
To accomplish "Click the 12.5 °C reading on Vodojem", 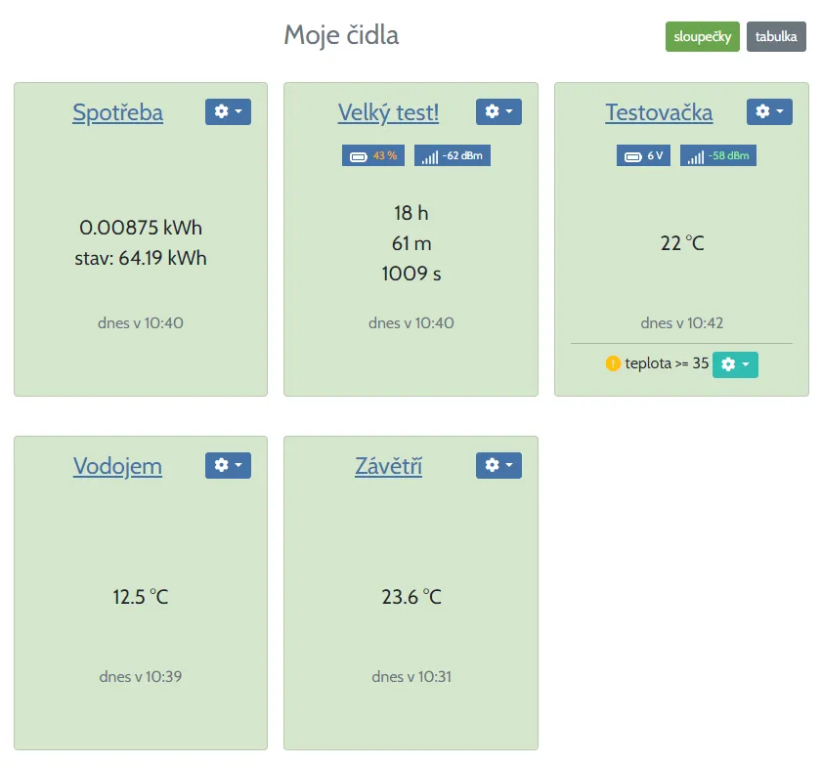I will click(x=141, y=596).
